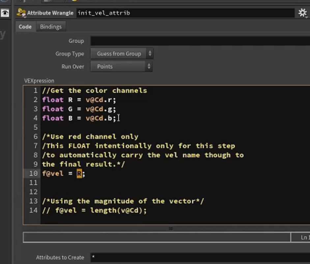Screen dimensions: 310x264
Task: Click the Attribute Wrangle node icon
Action: (21, 13)
